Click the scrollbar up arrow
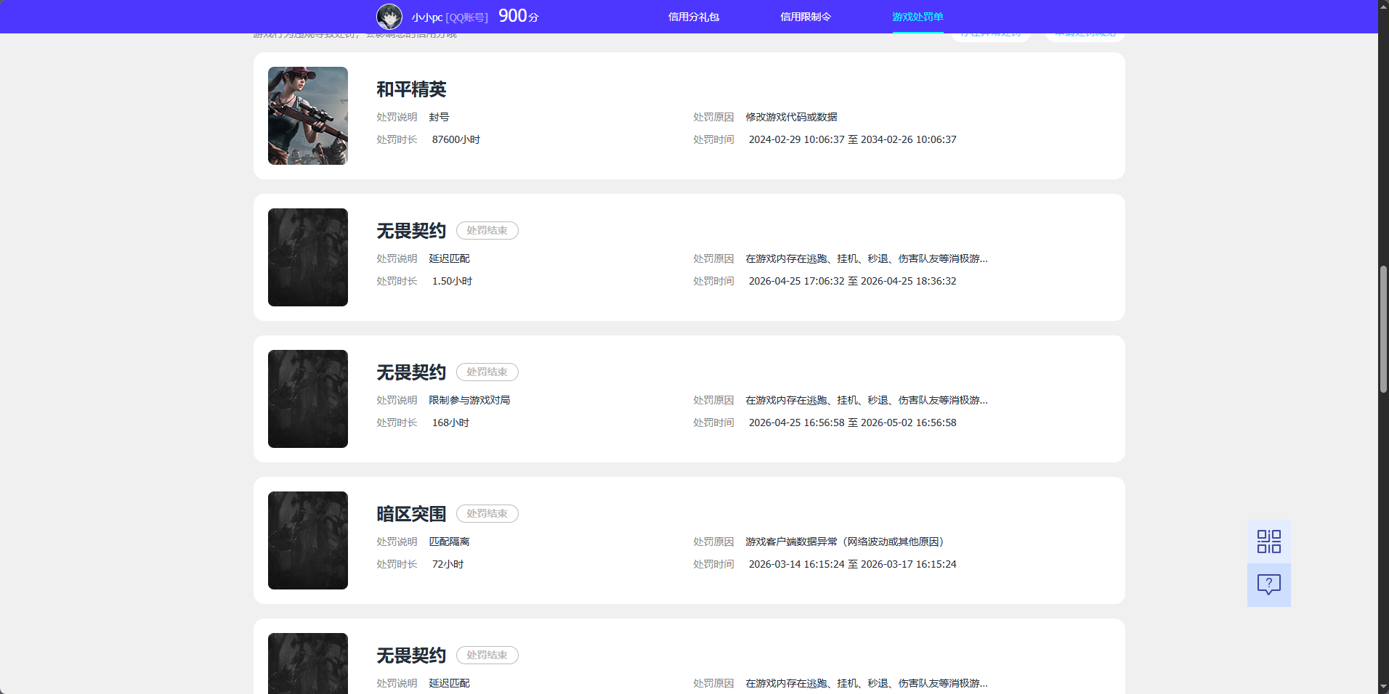The image size is (1389, 694). pos(1383,6)
